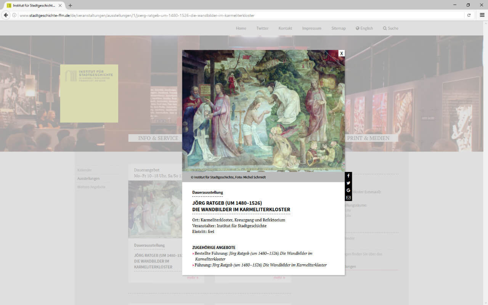Click the Jörg Ratgeb fresco image in popup
488x305 pixels.
(x=263, y=111)
